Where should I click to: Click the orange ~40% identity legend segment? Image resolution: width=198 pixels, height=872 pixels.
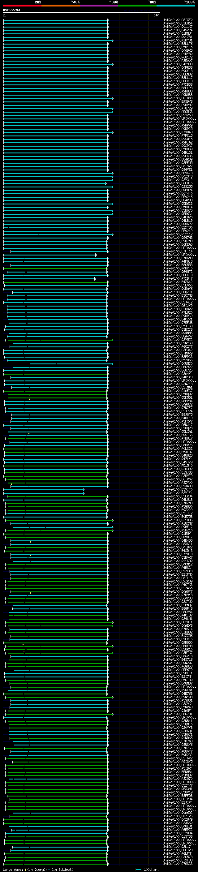pyautogui.click(x=61, y=6)
